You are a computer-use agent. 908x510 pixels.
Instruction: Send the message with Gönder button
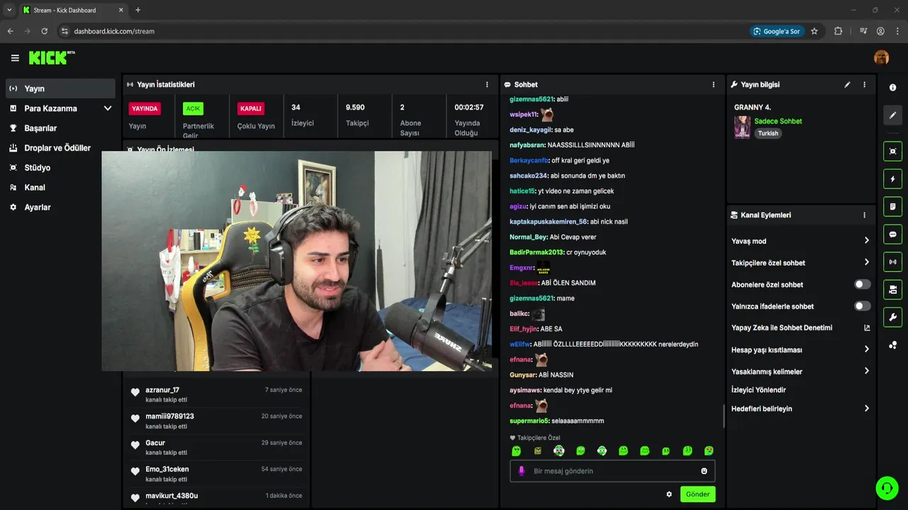pos(697,494)
